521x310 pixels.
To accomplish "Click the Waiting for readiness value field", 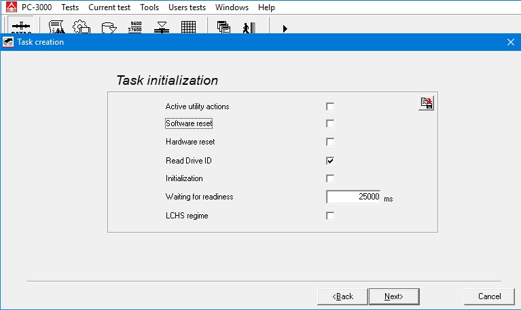I will coord(353,197).
